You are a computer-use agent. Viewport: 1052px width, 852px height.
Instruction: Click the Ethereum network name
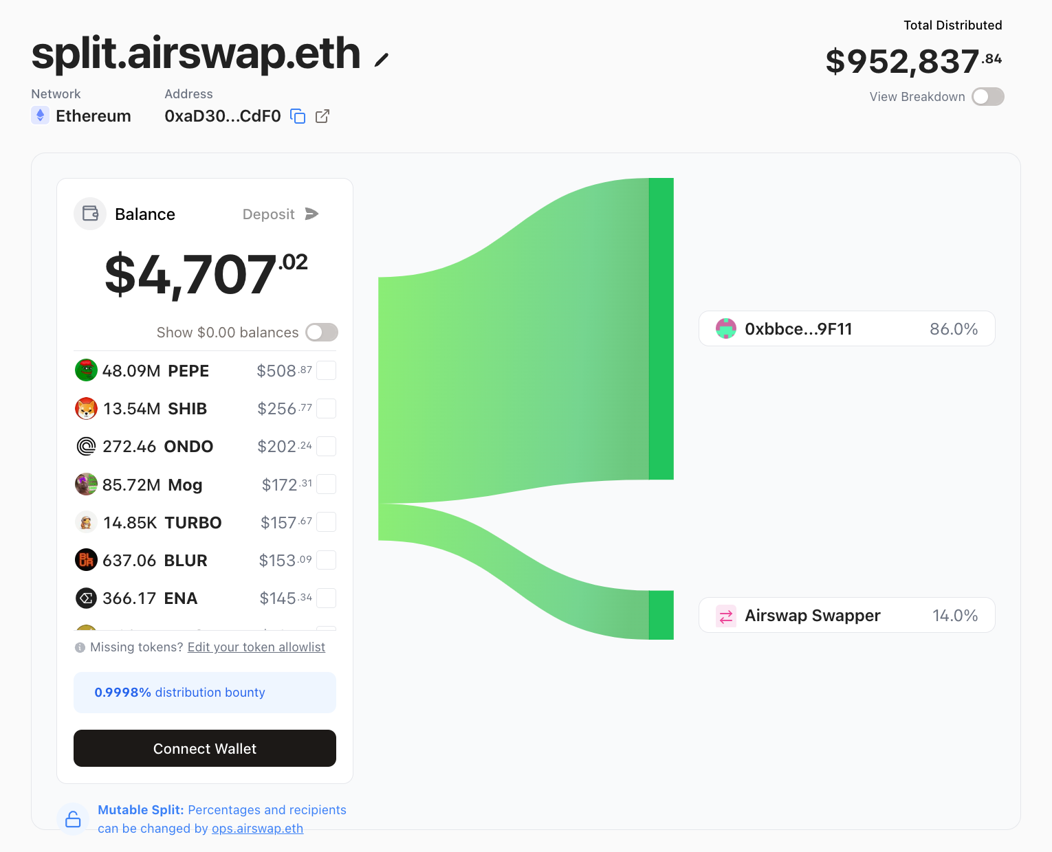pyautogui.click(x=94, y=116)
